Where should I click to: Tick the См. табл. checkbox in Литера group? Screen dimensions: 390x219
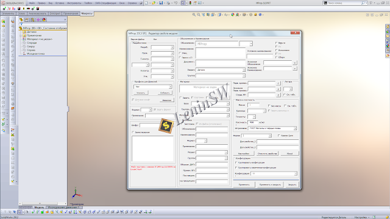[285, 95]
